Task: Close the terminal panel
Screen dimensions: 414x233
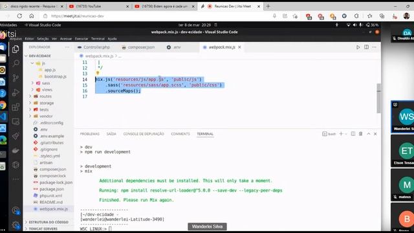Action: coord(375,134)
